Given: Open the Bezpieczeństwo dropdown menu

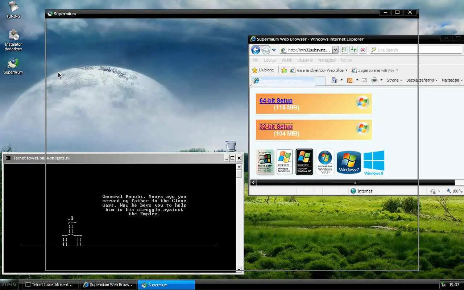Looking at the screenshot, I should pos(422,80).
